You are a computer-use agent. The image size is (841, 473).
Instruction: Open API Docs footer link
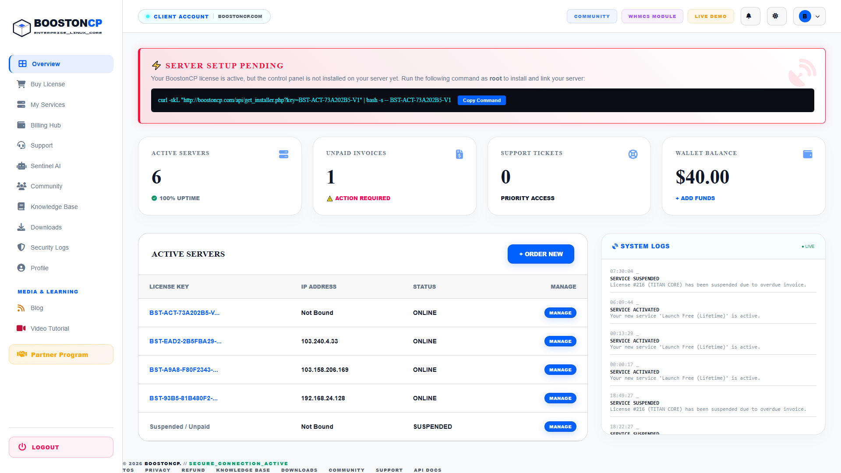click(x=428, y=470)
